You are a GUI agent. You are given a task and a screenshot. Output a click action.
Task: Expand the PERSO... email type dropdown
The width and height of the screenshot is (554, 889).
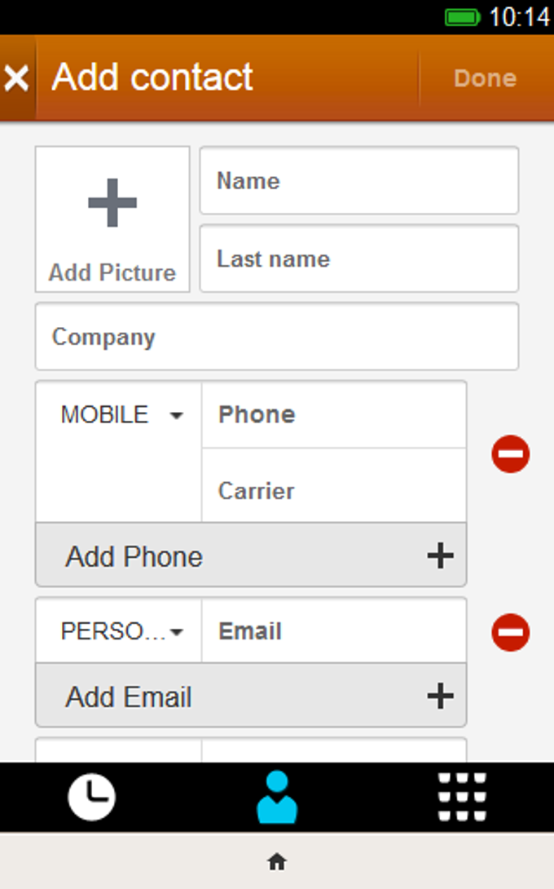120,631
